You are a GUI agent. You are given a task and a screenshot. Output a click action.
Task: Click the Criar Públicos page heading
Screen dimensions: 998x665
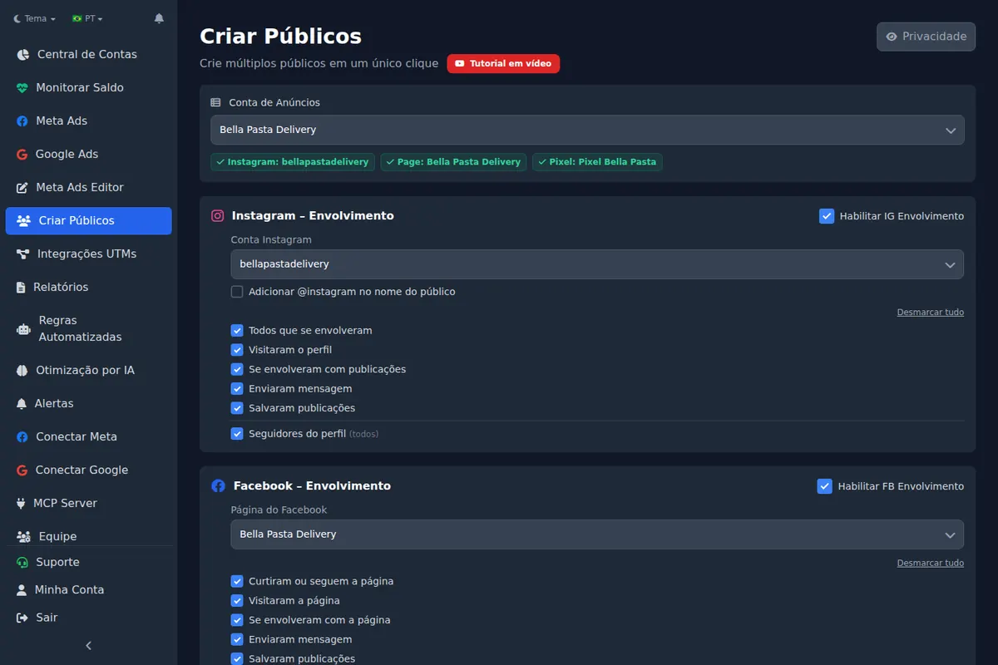pyautogui.click(x=280, y=37)
